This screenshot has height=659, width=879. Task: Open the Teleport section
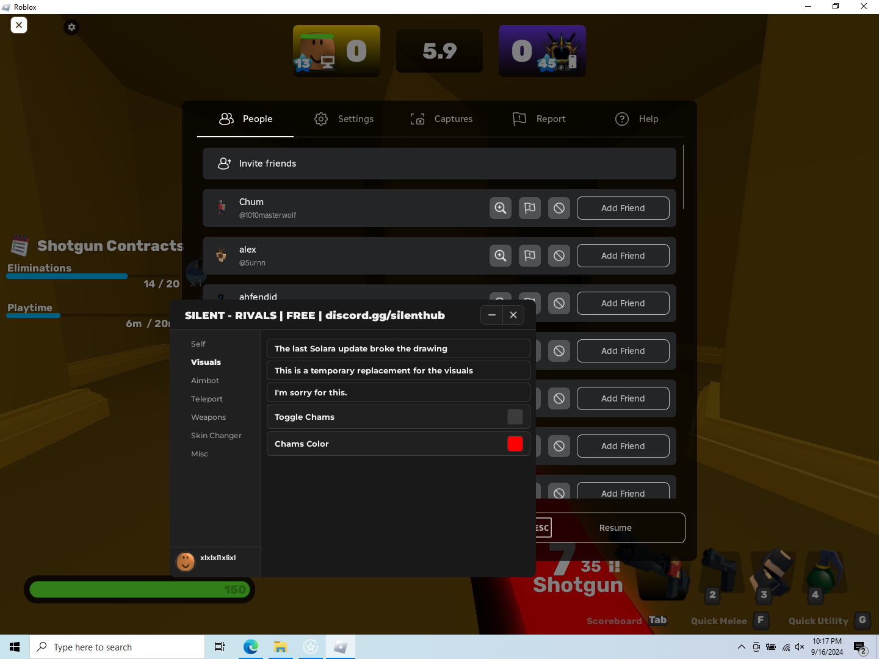[207, 399]
